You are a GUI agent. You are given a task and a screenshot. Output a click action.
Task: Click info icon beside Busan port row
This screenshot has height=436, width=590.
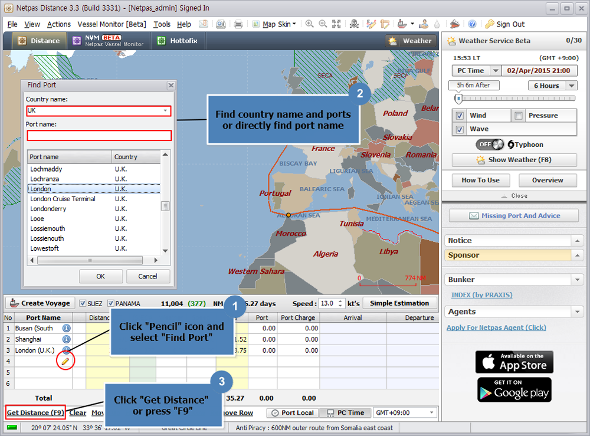pos(66,328)
